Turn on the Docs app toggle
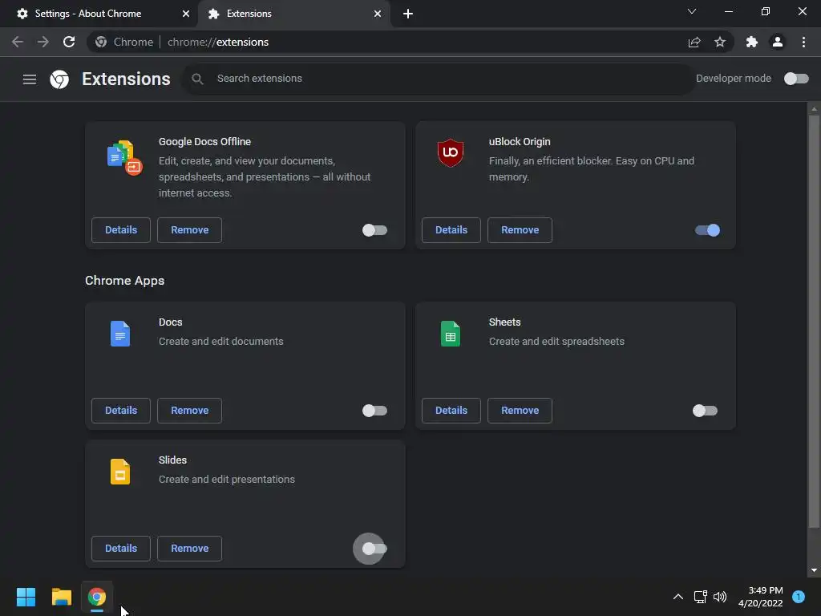Viewport: 821px width, 616px height. pos(374,411)
